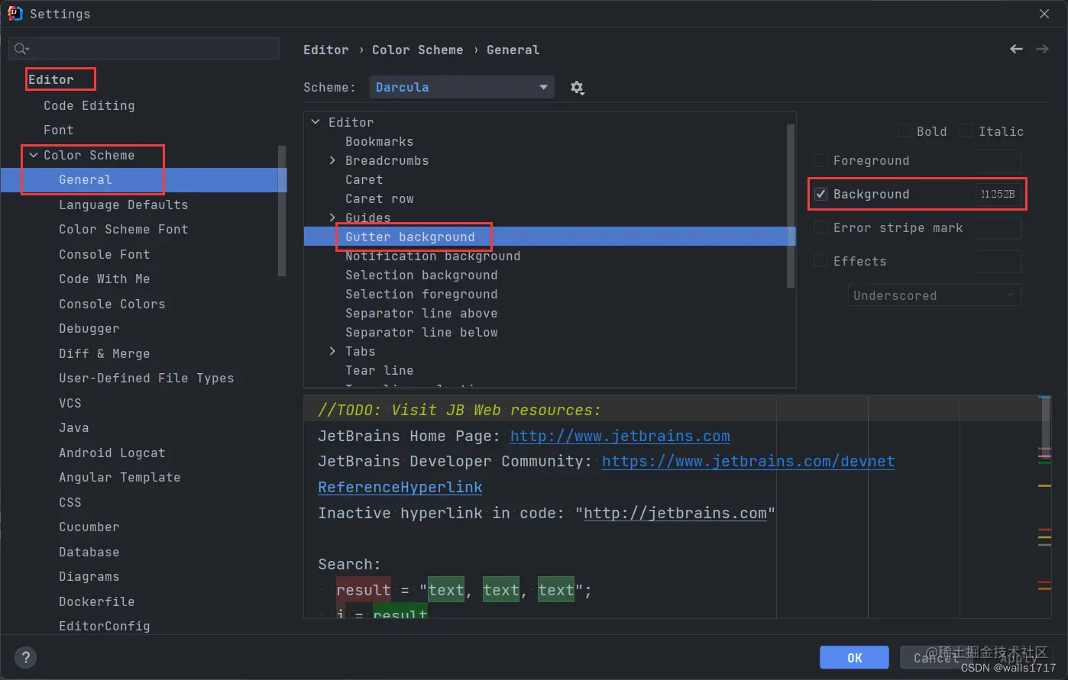The width and height of the screenshot is (1068, 680).
Task: Open Code Editing settings
Action: [89, 105]
